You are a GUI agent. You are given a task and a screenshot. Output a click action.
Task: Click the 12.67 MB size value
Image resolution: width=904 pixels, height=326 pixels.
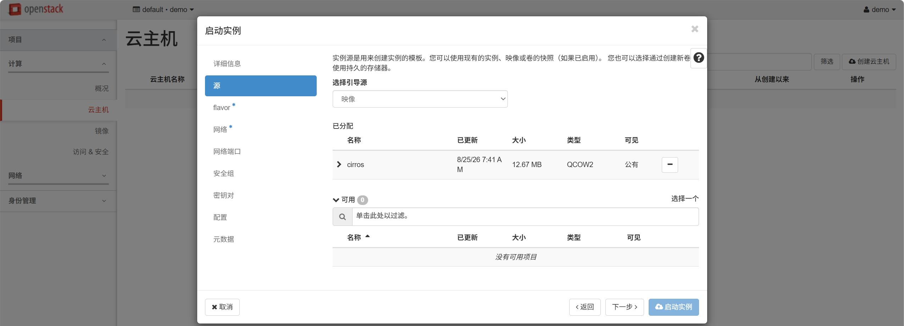pyautogui.click(x=527, y=165)
